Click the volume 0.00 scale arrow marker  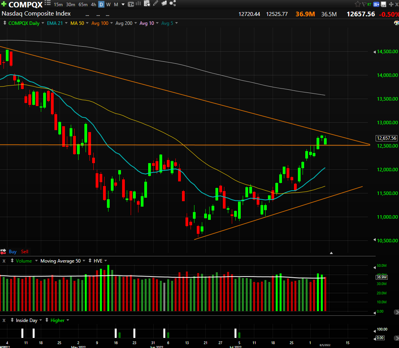click(x=374, y=313)
